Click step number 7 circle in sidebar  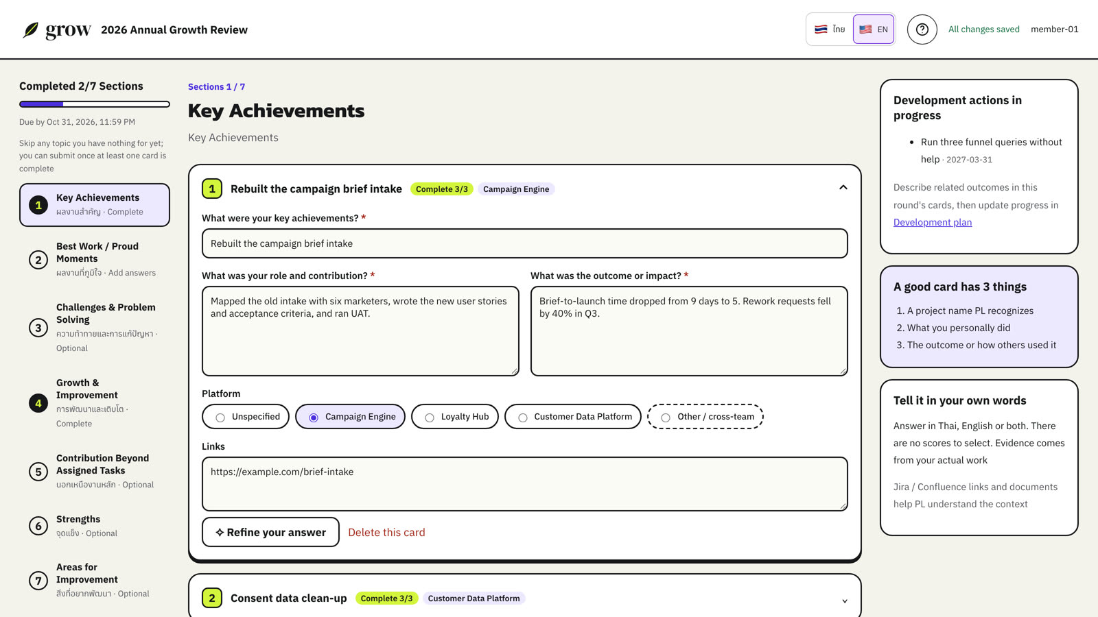(38, 581)
